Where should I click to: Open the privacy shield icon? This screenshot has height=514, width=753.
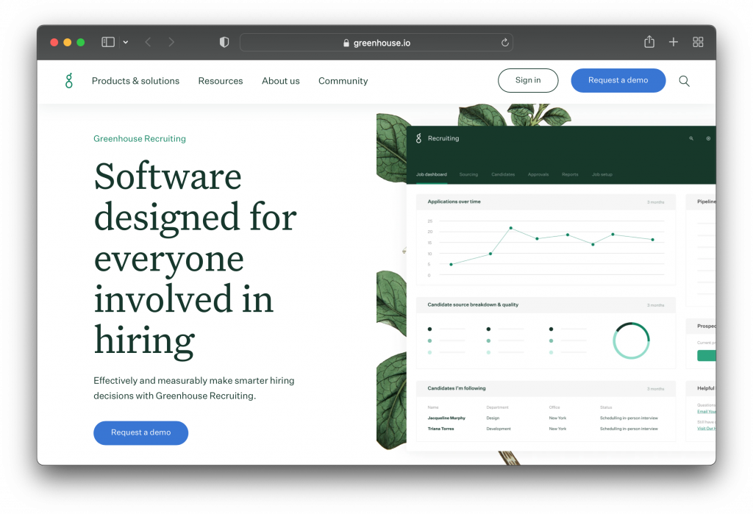tap(224, 42)
